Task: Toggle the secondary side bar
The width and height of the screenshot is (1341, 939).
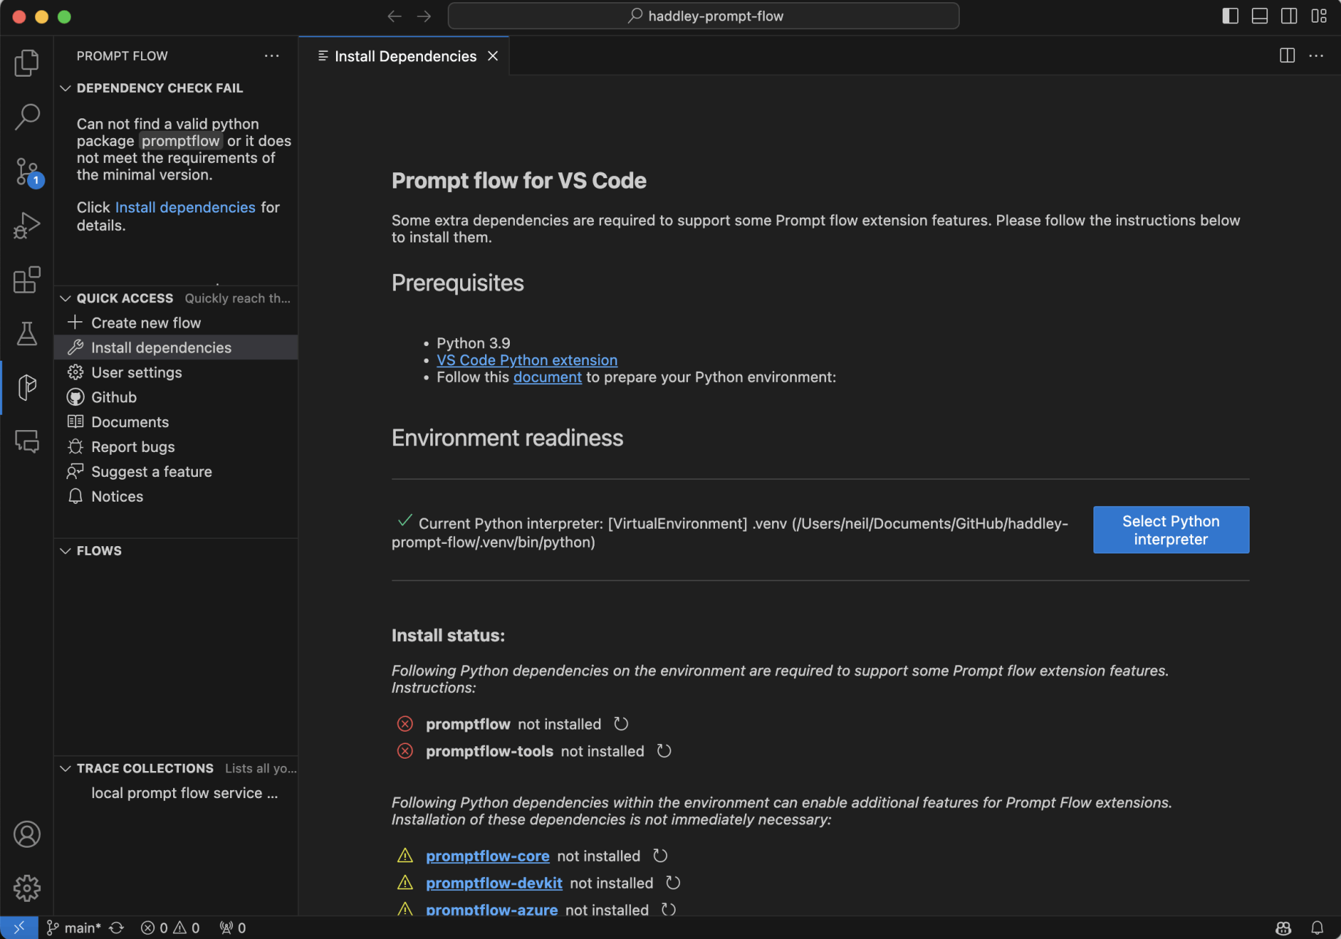Action: [x=1289, y=16]
